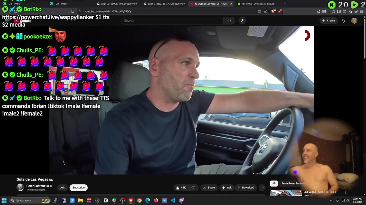Viewport: 366px width, 205px height.
Task: Open YouTube notifications bell
Action: click(x=343, y=20)
